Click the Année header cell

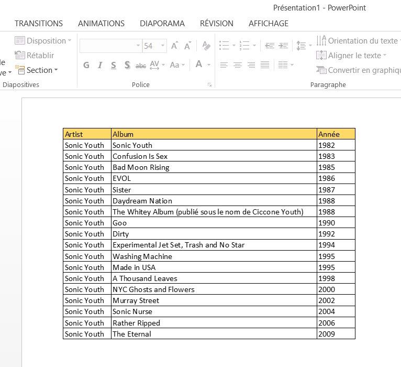click(x=336, y=134)
